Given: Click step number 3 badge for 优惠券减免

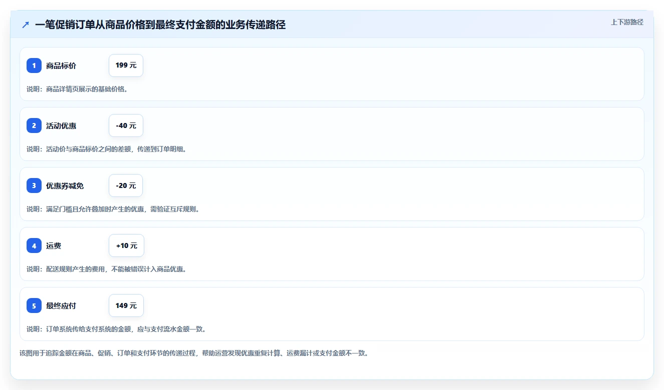Looking at the screenshot, I should [x=34, y=185].
